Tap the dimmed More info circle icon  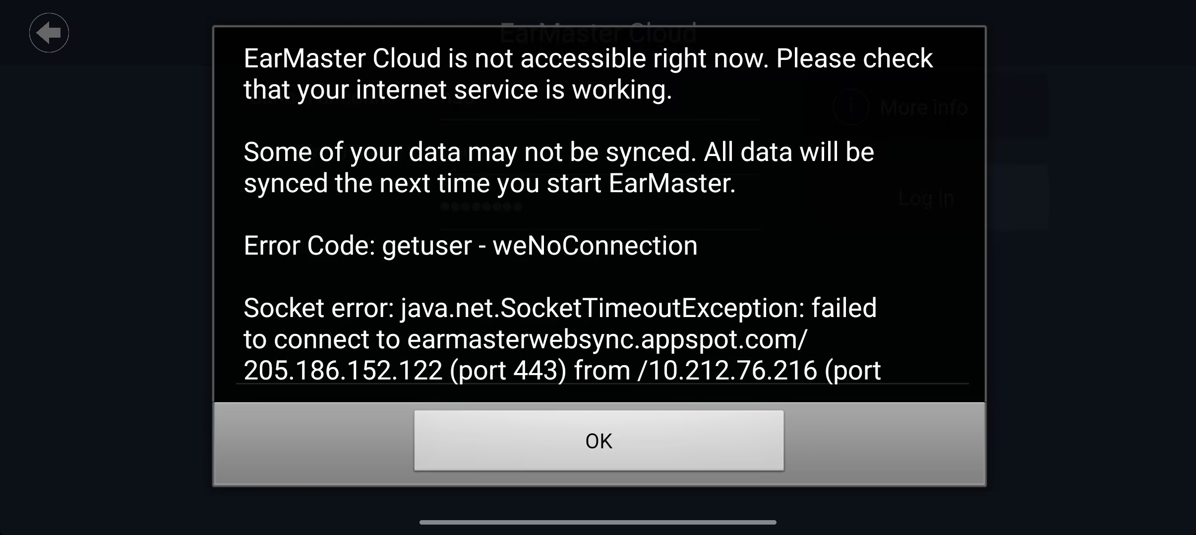[850, 107]
